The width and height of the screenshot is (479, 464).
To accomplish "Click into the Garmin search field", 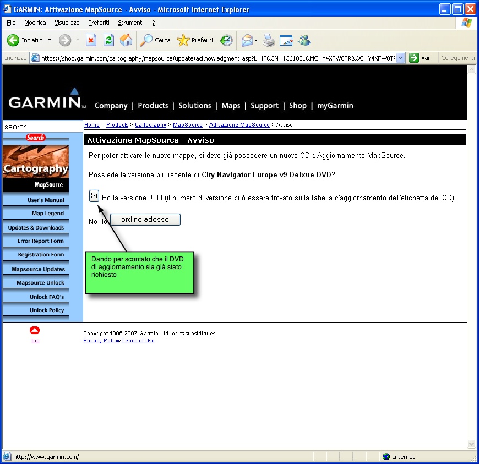I will [42, 127].
